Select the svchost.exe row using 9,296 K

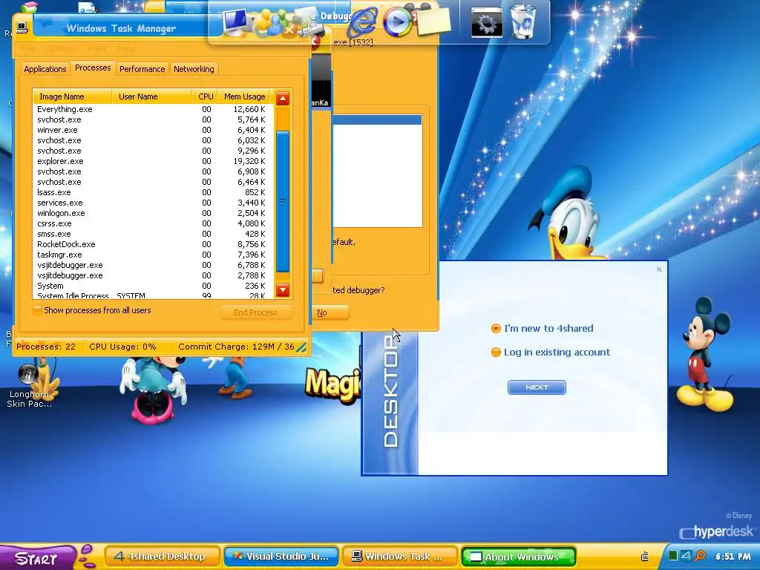point(153,151)
